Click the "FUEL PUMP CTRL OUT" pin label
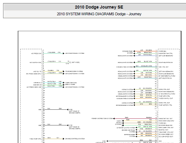The height and width of the screenshot is (143, 186). pos(166,132)
